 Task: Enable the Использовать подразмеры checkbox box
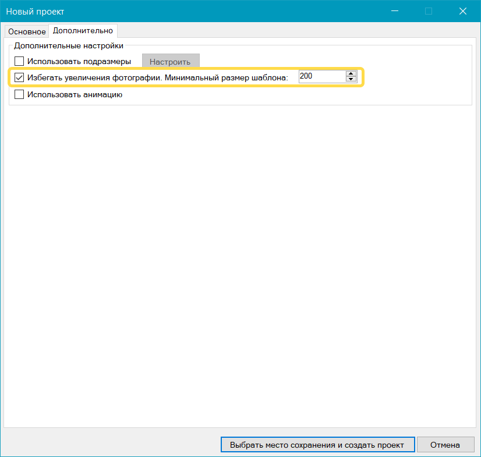pyautogui.click(x=19, y=61)
